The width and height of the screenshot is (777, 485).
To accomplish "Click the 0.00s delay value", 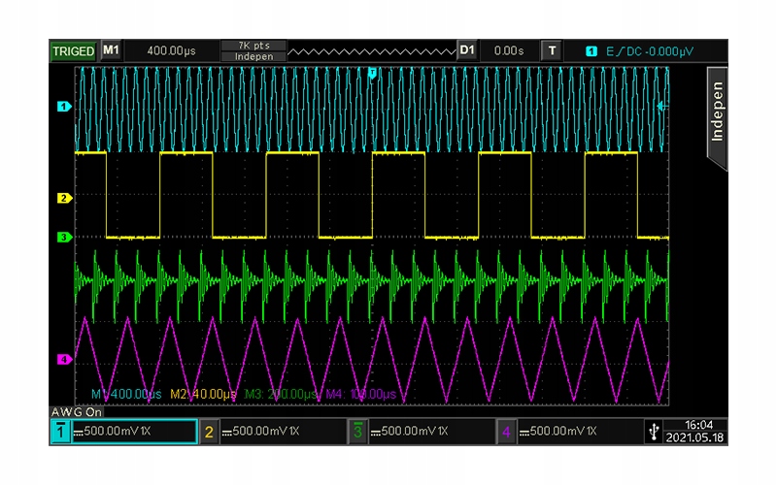I will [x=509, y=50].
